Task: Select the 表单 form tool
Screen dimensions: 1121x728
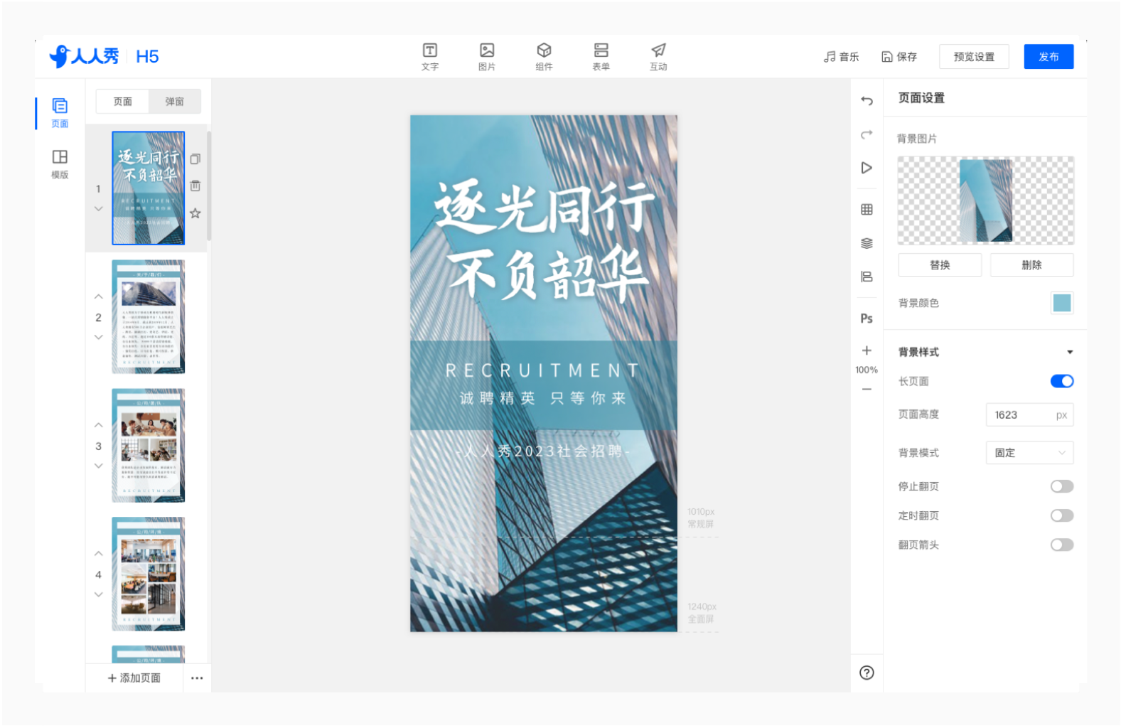Action: [x=601, y=57]
